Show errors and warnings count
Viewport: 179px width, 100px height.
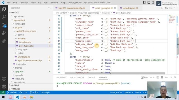pos(34,92)
